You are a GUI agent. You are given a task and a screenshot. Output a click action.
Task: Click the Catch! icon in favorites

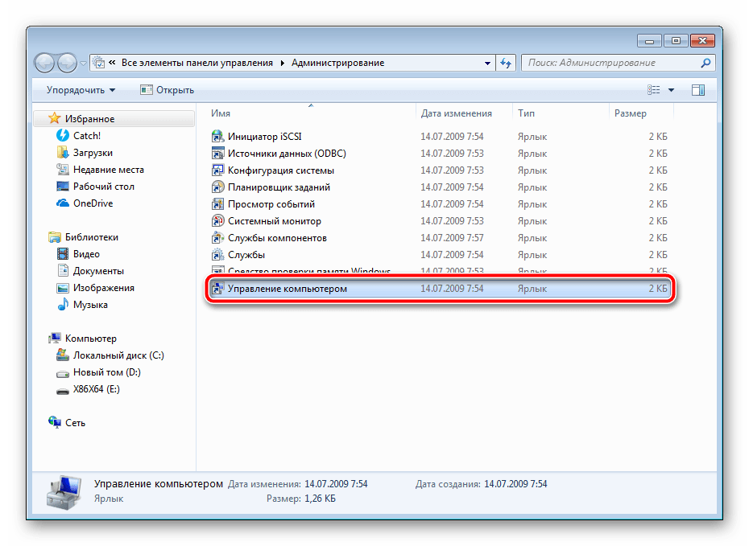63,135
